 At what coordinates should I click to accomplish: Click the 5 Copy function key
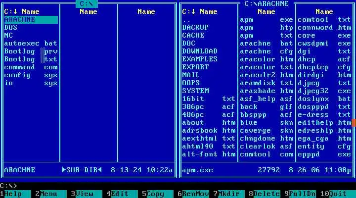[158, 194]
